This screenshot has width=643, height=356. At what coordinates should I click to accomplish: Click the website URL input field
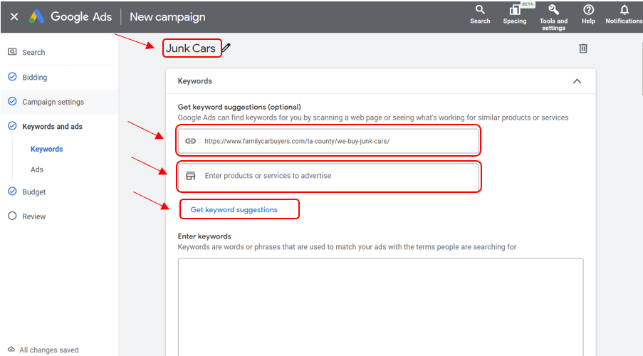click(335, 141)
